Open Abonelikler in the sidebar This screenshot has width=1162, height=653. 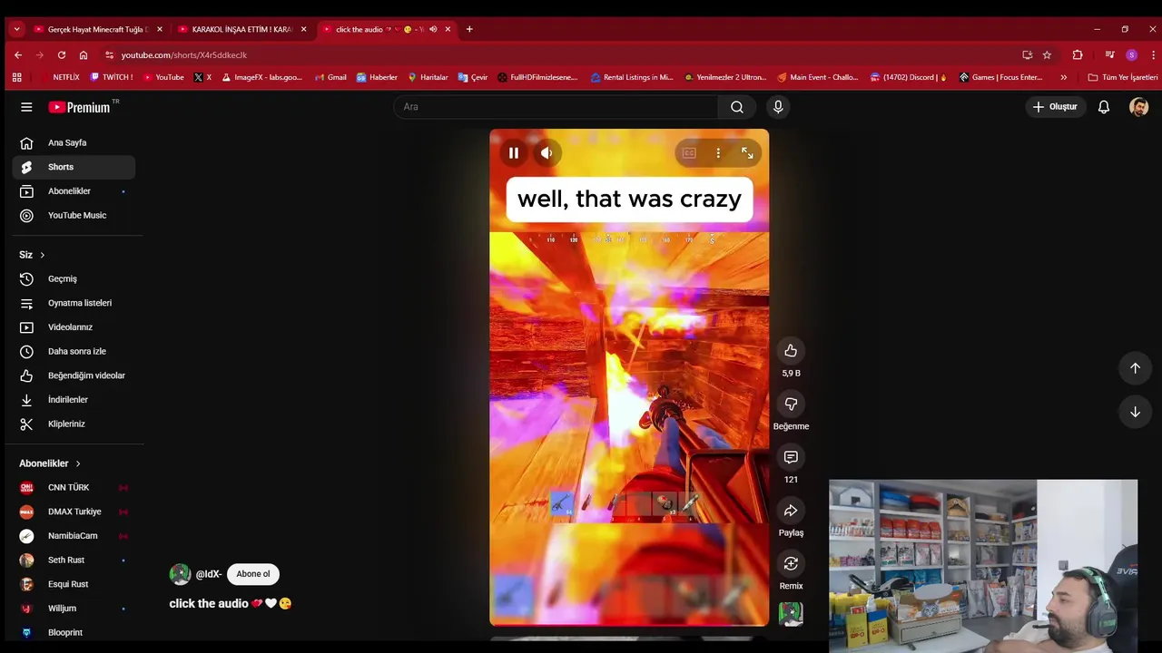pos(74,191)
